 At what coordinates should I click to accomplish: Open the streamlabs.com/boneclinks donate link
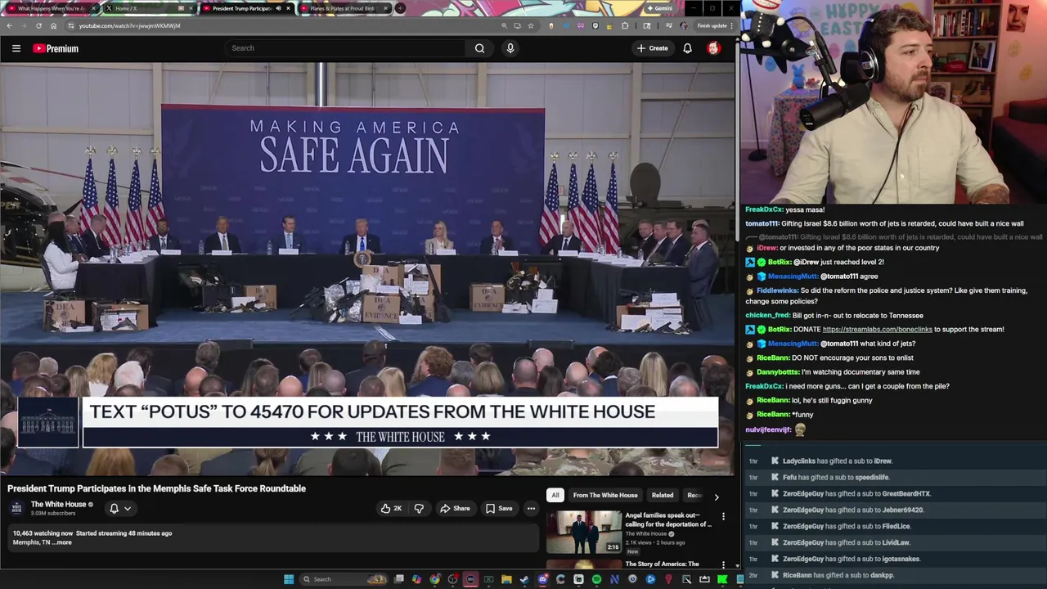(877, 329)
